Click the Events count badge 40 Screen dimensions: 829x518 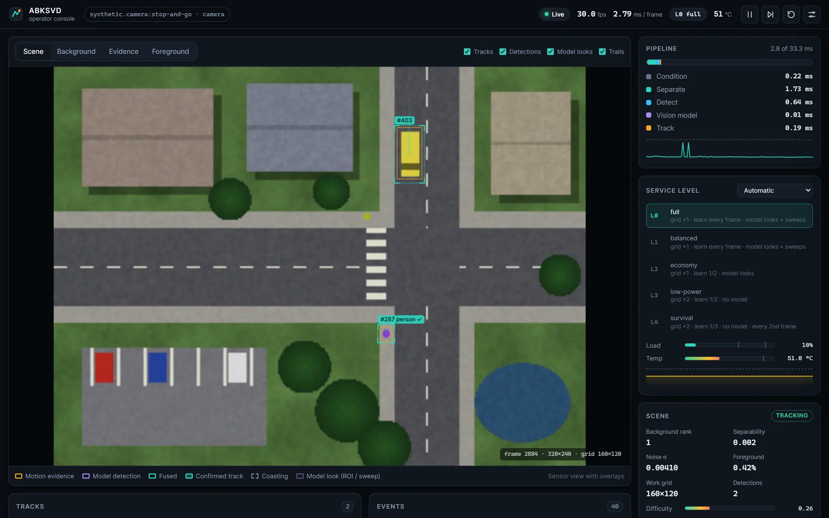pos(615,506)
